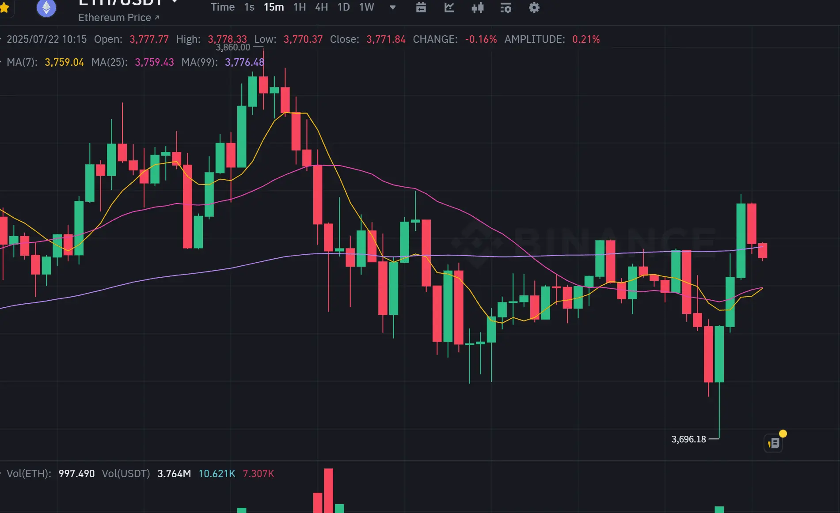Click the High value 3,778.33

click(x=227, y=39)
